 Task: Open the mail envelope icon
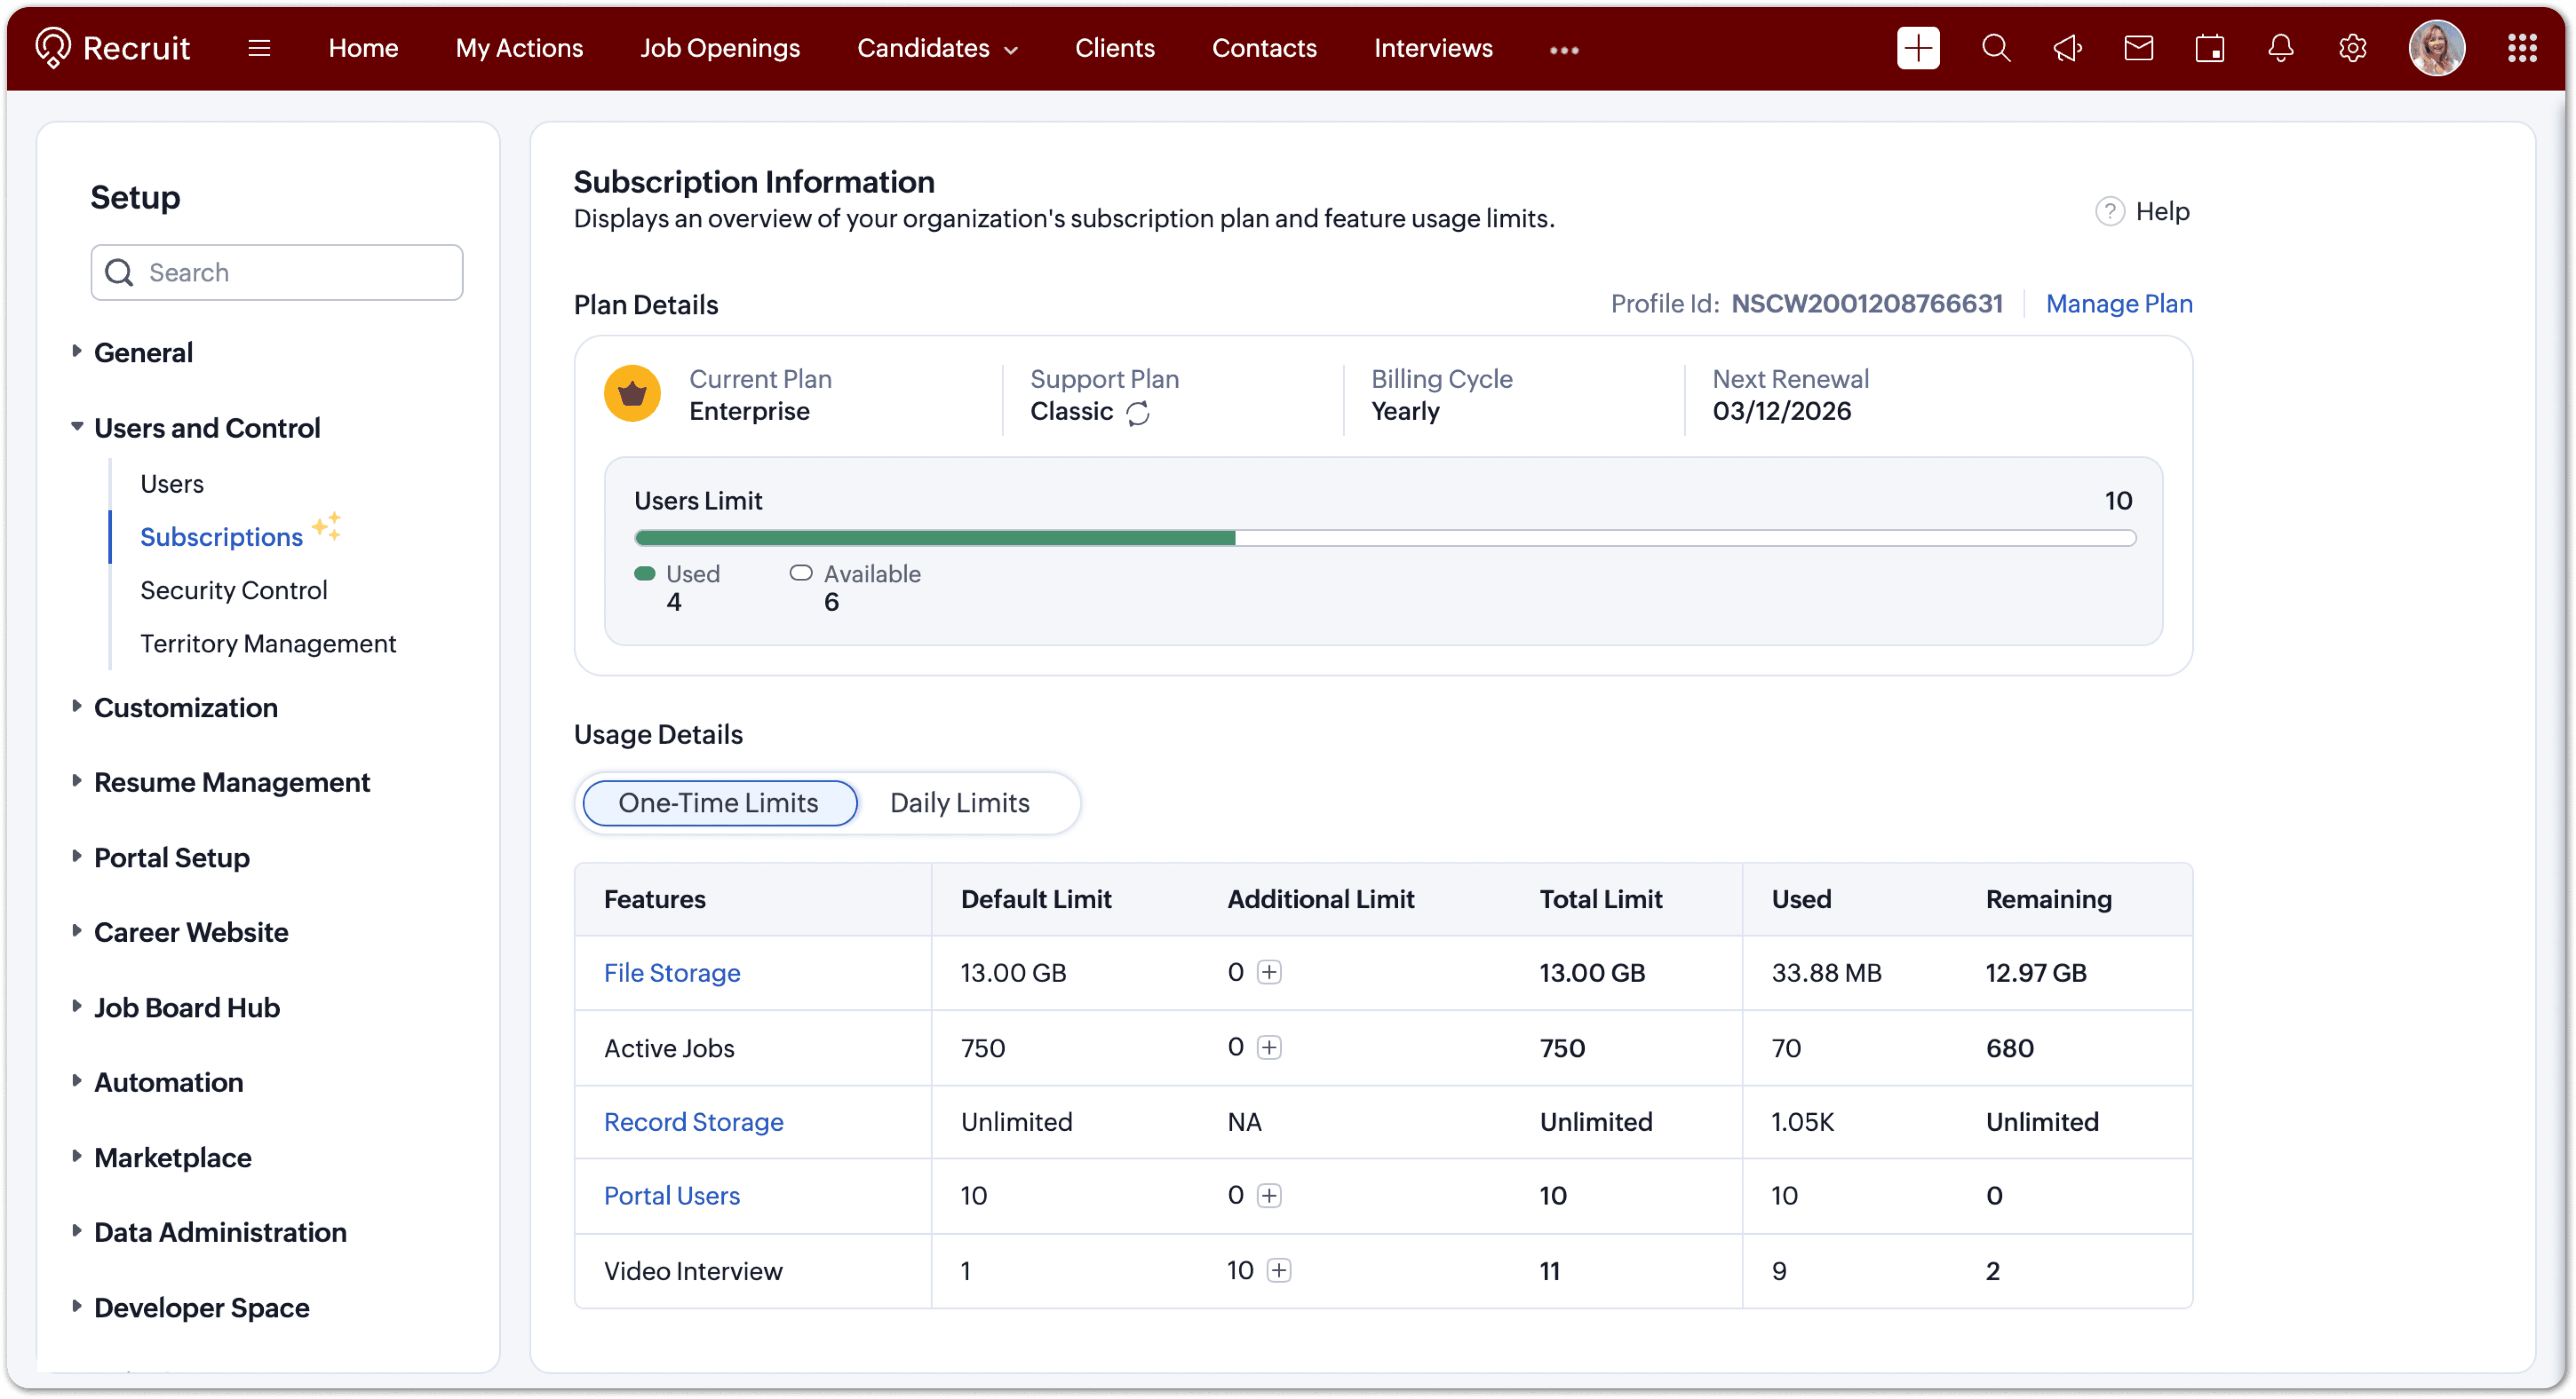pyautogui.click(x=2138, y=48)
